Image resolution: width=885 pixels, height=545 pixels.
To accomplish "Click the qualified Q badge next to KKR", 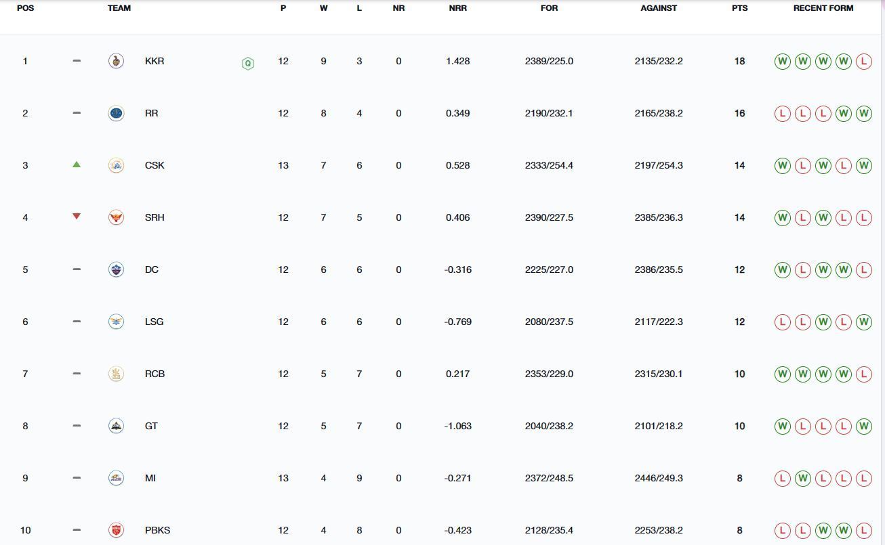I will 248,64.
